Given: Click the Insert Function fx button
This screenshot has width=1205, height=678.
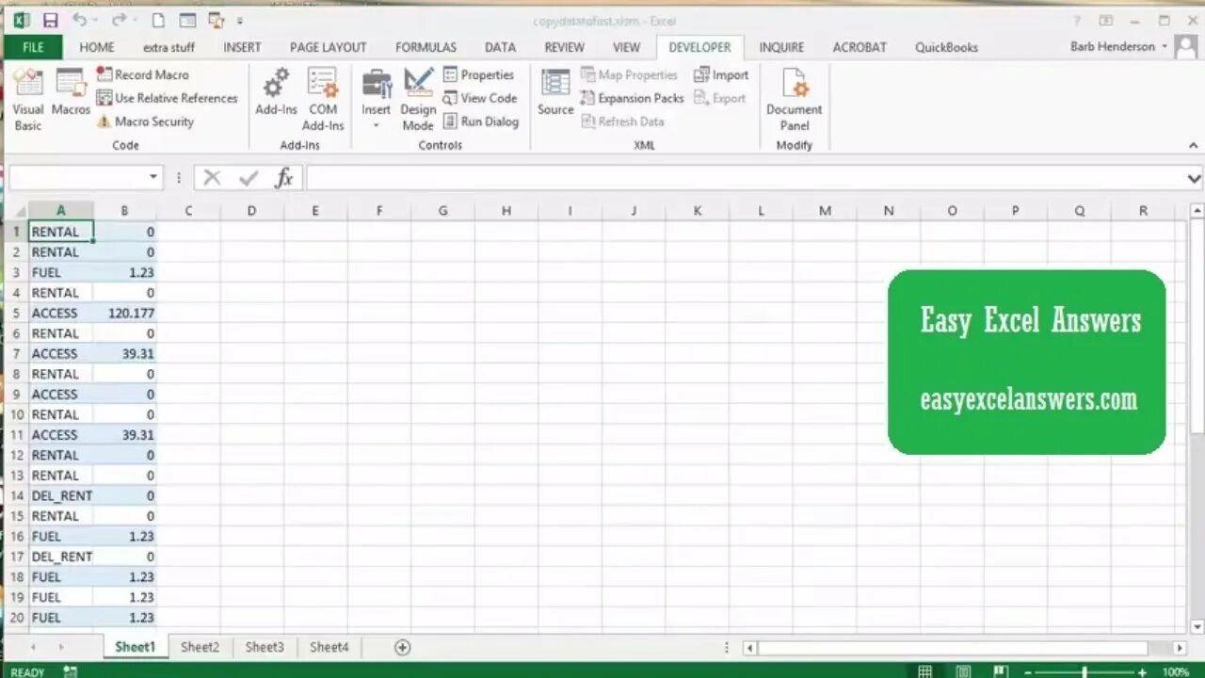Looking at the screenshot, I should [x=284, y=178].
